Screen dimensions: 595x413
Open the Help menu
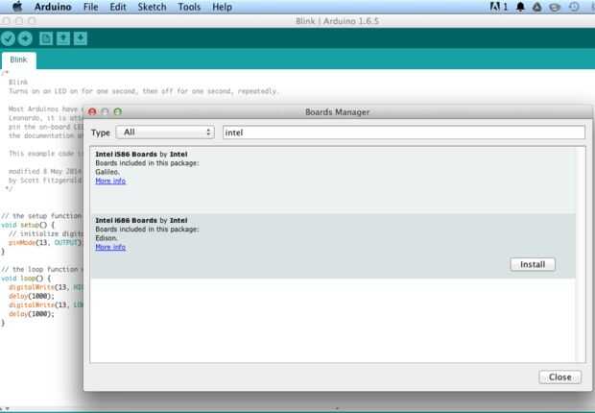pos(222,7)
